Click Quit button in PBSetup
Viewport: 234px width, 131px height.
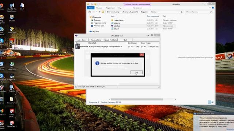[x=125, y=40]
